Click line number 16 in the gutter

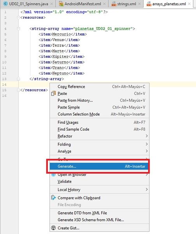pos(4,96)
